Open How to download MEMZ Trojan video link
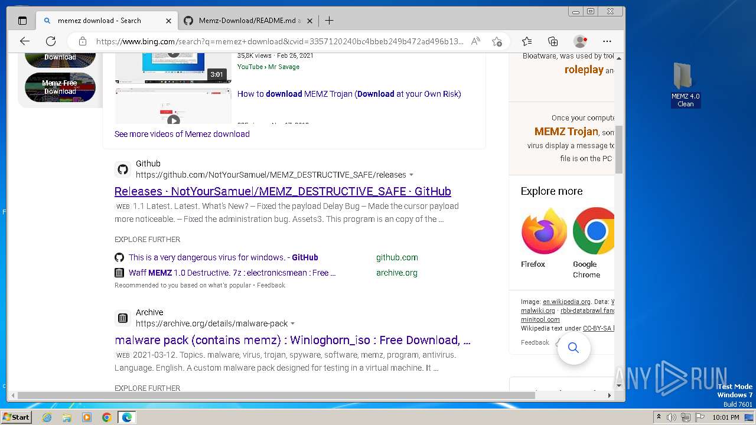756x425 pixels. point(349,94)
